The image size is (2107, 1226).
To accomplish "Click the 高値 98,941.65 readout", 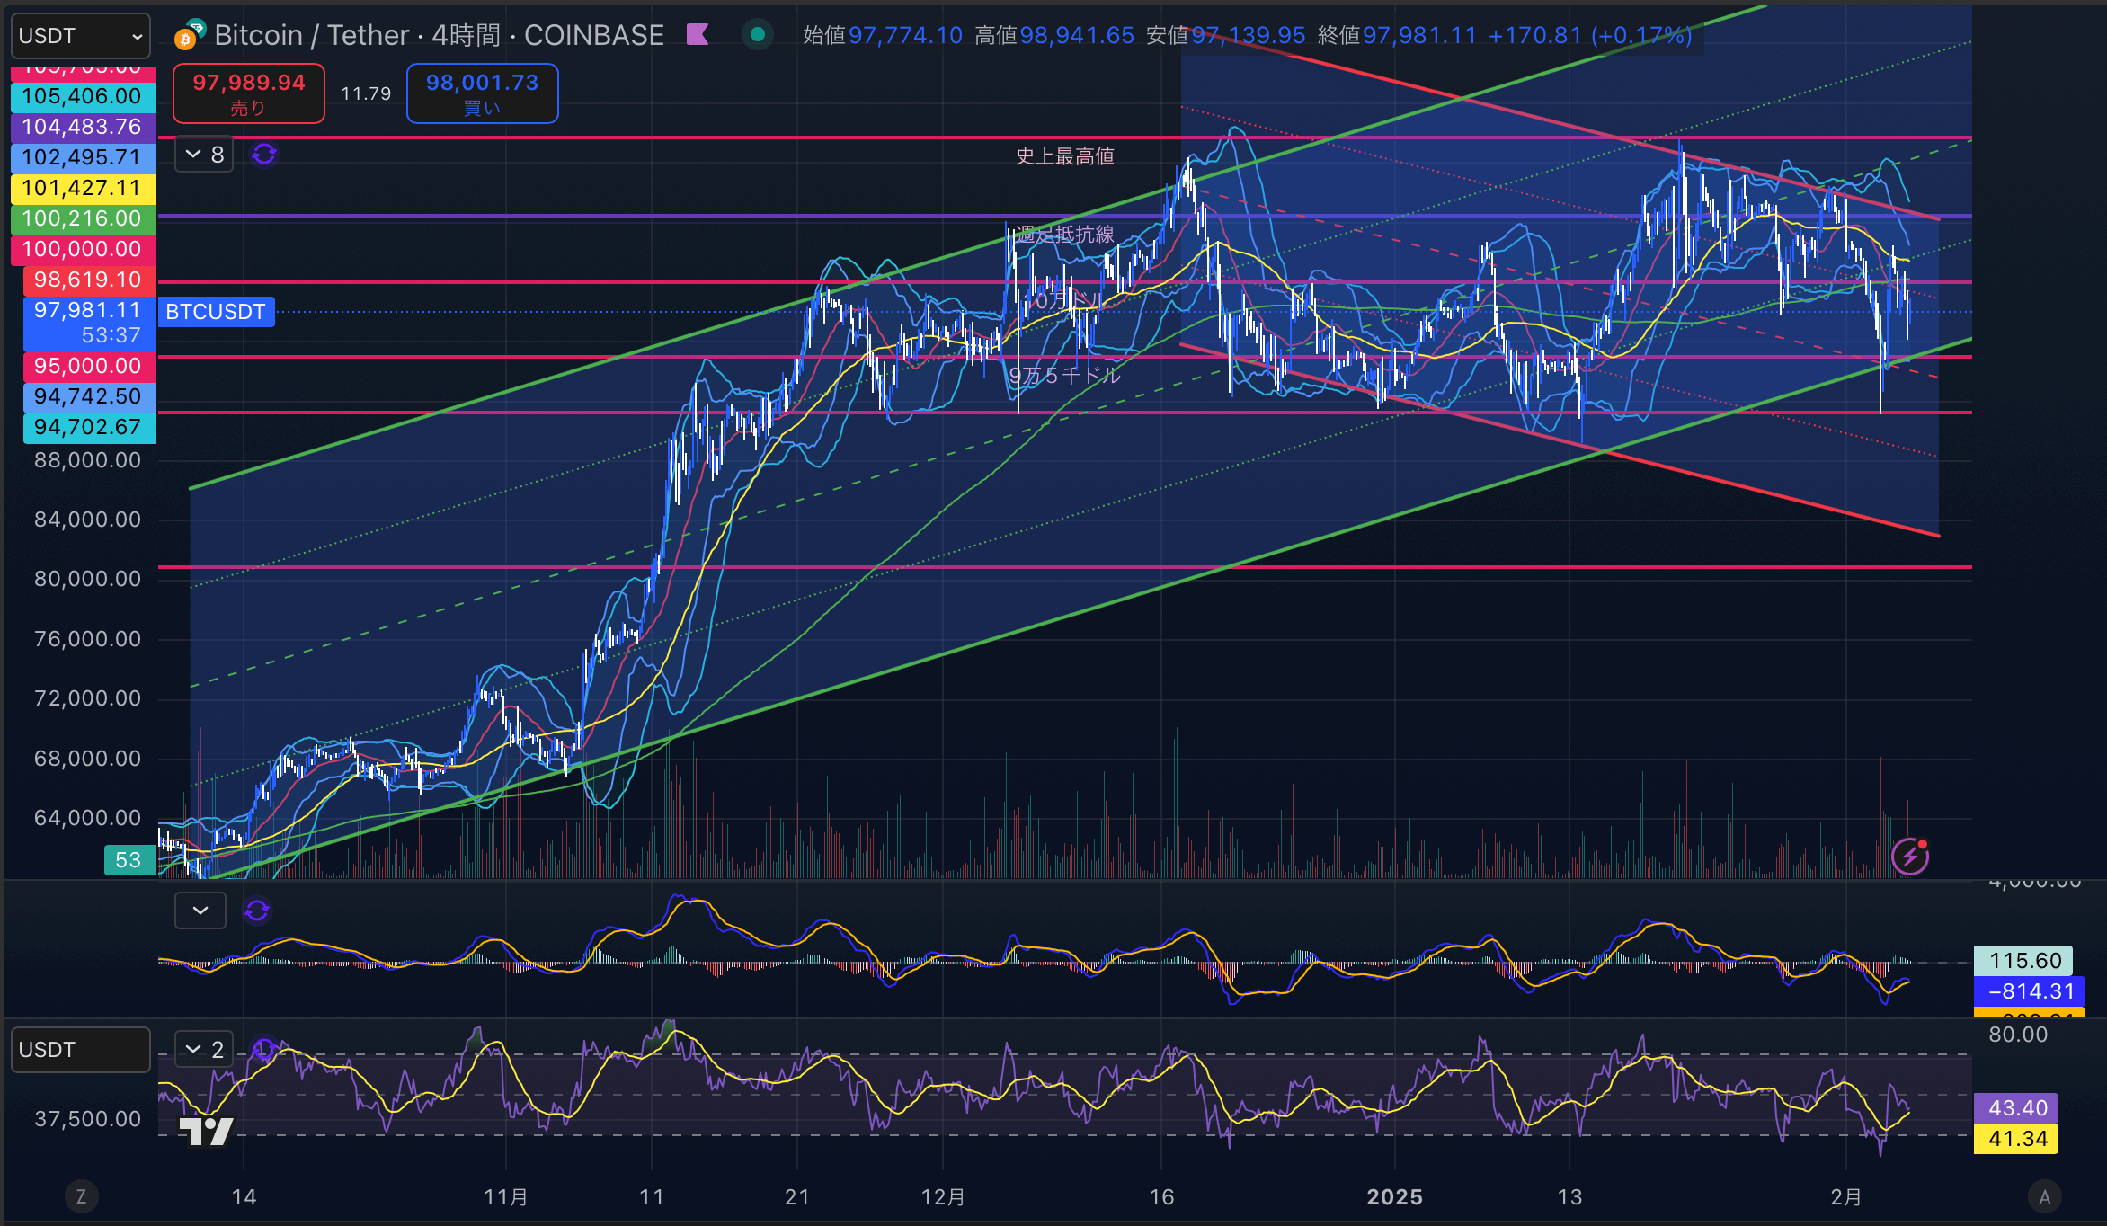I will click(x=1054, y=35).
